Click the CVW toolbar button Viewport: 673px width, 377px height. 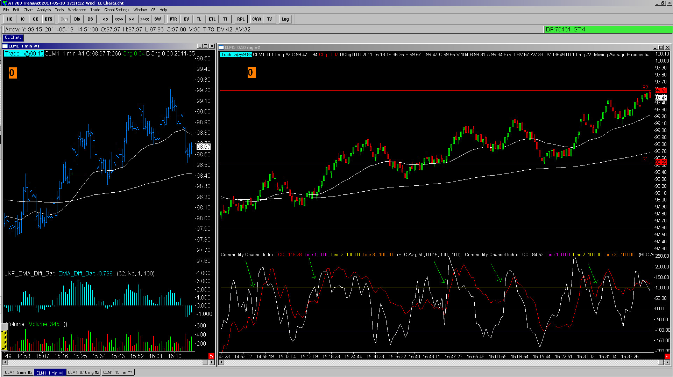tap(257, 19)
